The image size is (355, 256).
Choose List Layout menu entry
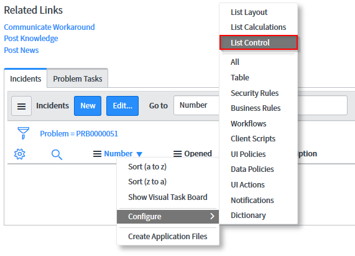click(249, 12)
